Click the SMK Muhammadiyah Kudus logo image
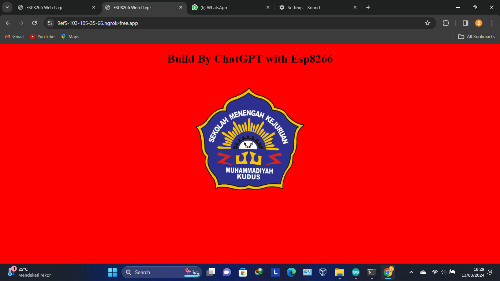Viewport: 500px width, 281px height. tap(250, 139)
